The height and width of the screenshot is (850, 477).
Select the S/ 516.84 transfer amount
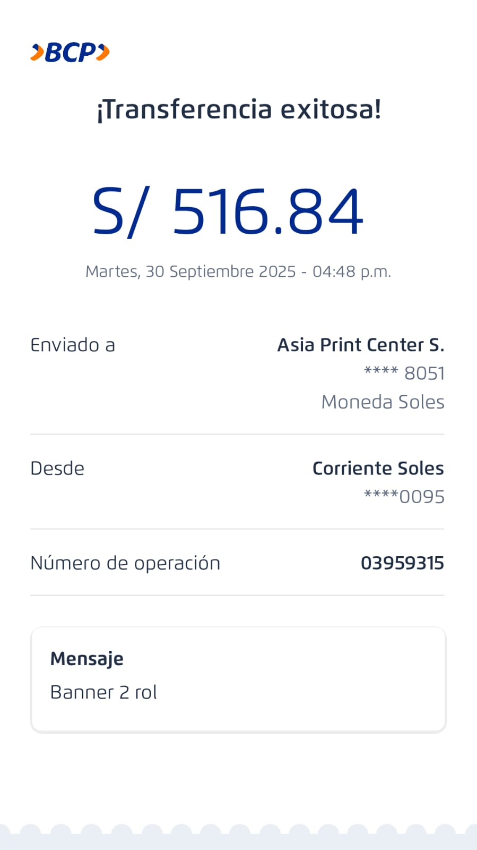(228, 211)
